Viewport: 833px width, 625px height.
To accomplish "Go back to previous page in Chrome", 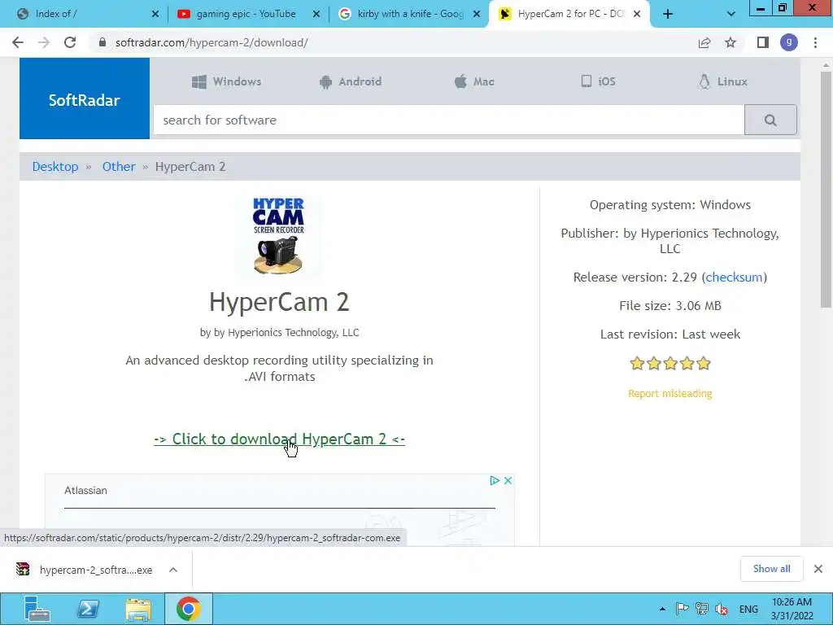I will 18,42.
